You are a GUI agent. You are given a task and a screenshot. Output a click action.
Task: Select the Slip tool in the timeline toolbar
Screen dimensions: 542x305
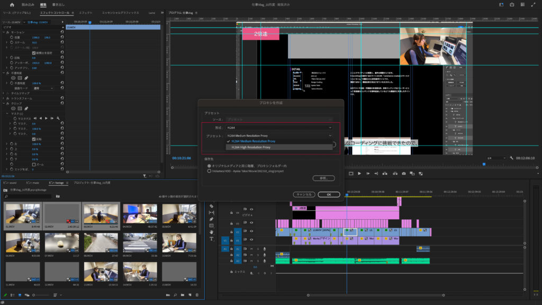pos(212,212)
